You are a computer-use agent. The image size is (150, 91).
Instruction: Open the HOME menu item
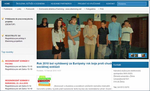click(x=7, y=4)
